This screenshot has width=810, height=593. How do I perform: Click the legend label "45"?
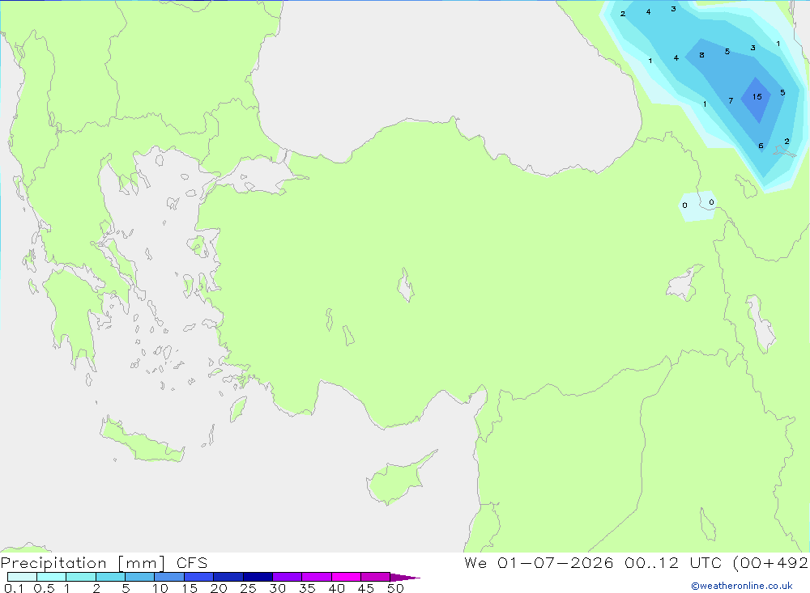pos(366,588)
